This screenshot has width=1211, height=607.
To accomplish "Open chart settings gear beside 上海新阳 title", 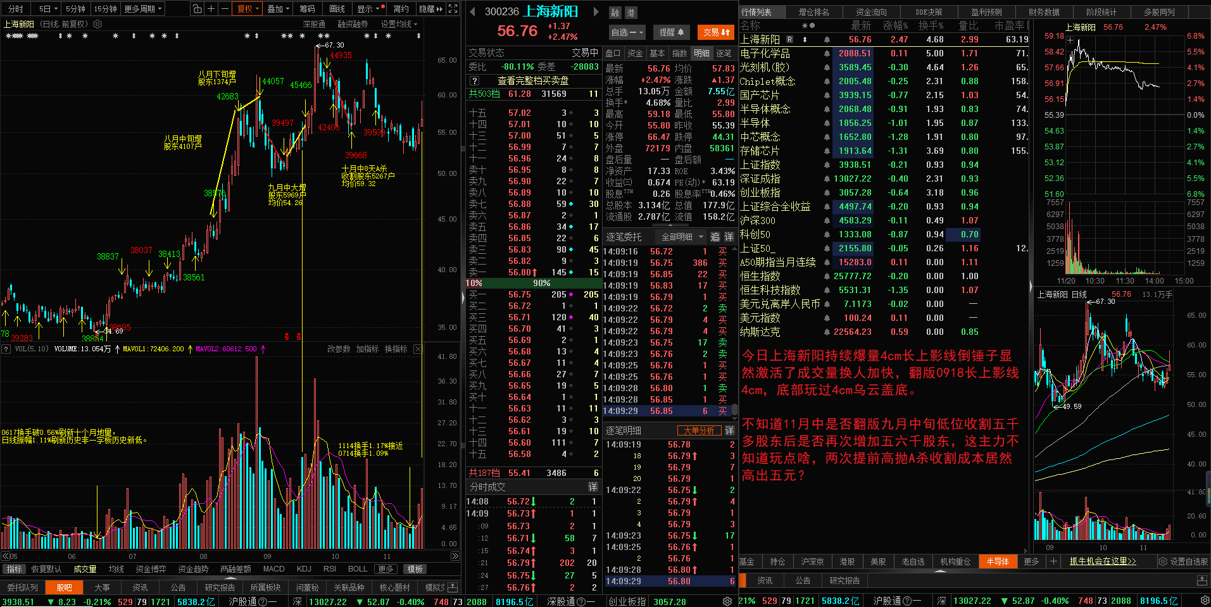I will click(x=97, y=24).
